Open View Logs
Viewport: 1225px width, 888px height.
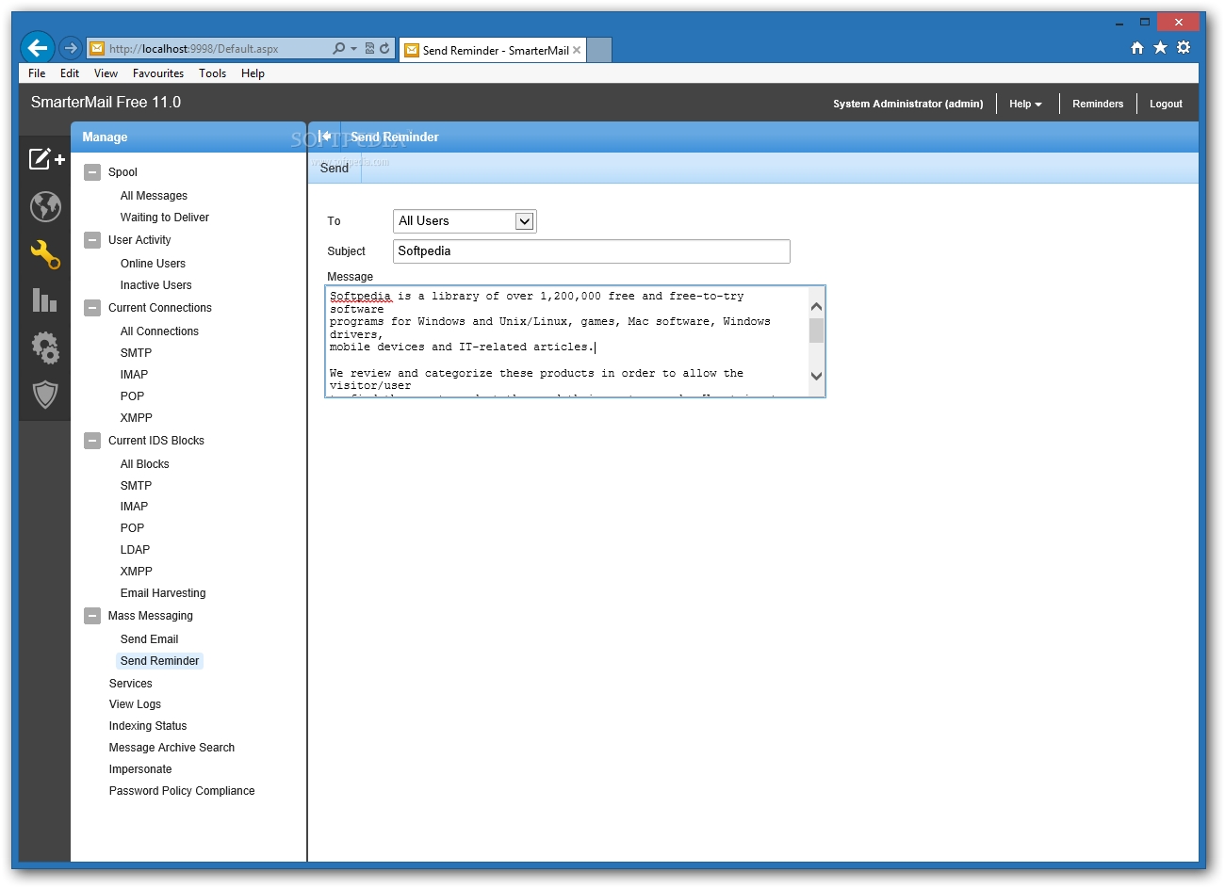pyautogui.click(x=135, y=704)
